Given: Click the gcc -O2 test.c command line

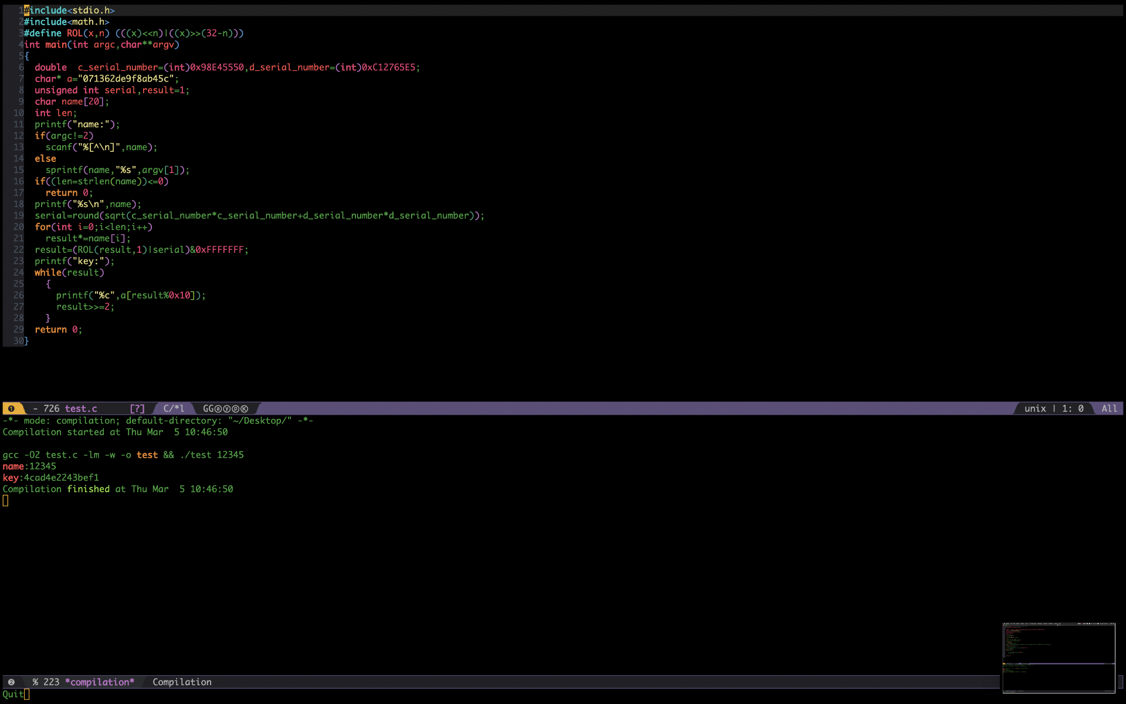Looking at the screenshot, I should click(x=123, y=455).
